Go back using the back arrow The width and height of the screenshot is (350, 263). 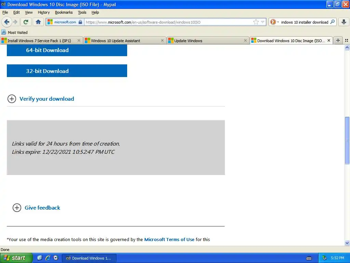coord(7,22)
